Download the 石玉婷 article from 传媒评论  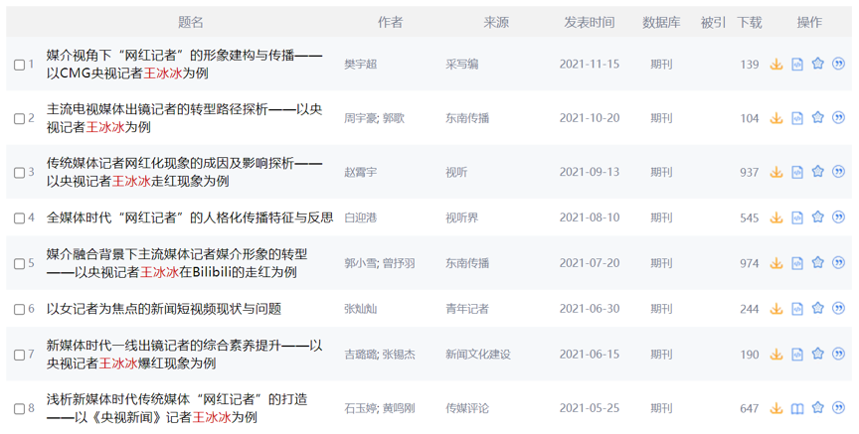coord(776,408)
